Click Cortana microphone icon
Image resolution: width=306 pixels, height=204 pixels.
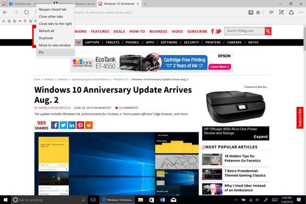[x=83, y=200]
